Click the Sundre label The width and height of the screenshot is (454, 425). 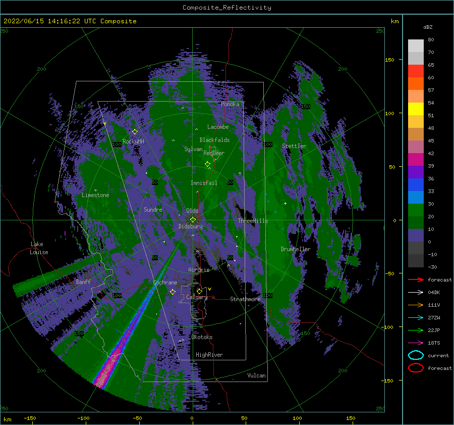point(153,209)
